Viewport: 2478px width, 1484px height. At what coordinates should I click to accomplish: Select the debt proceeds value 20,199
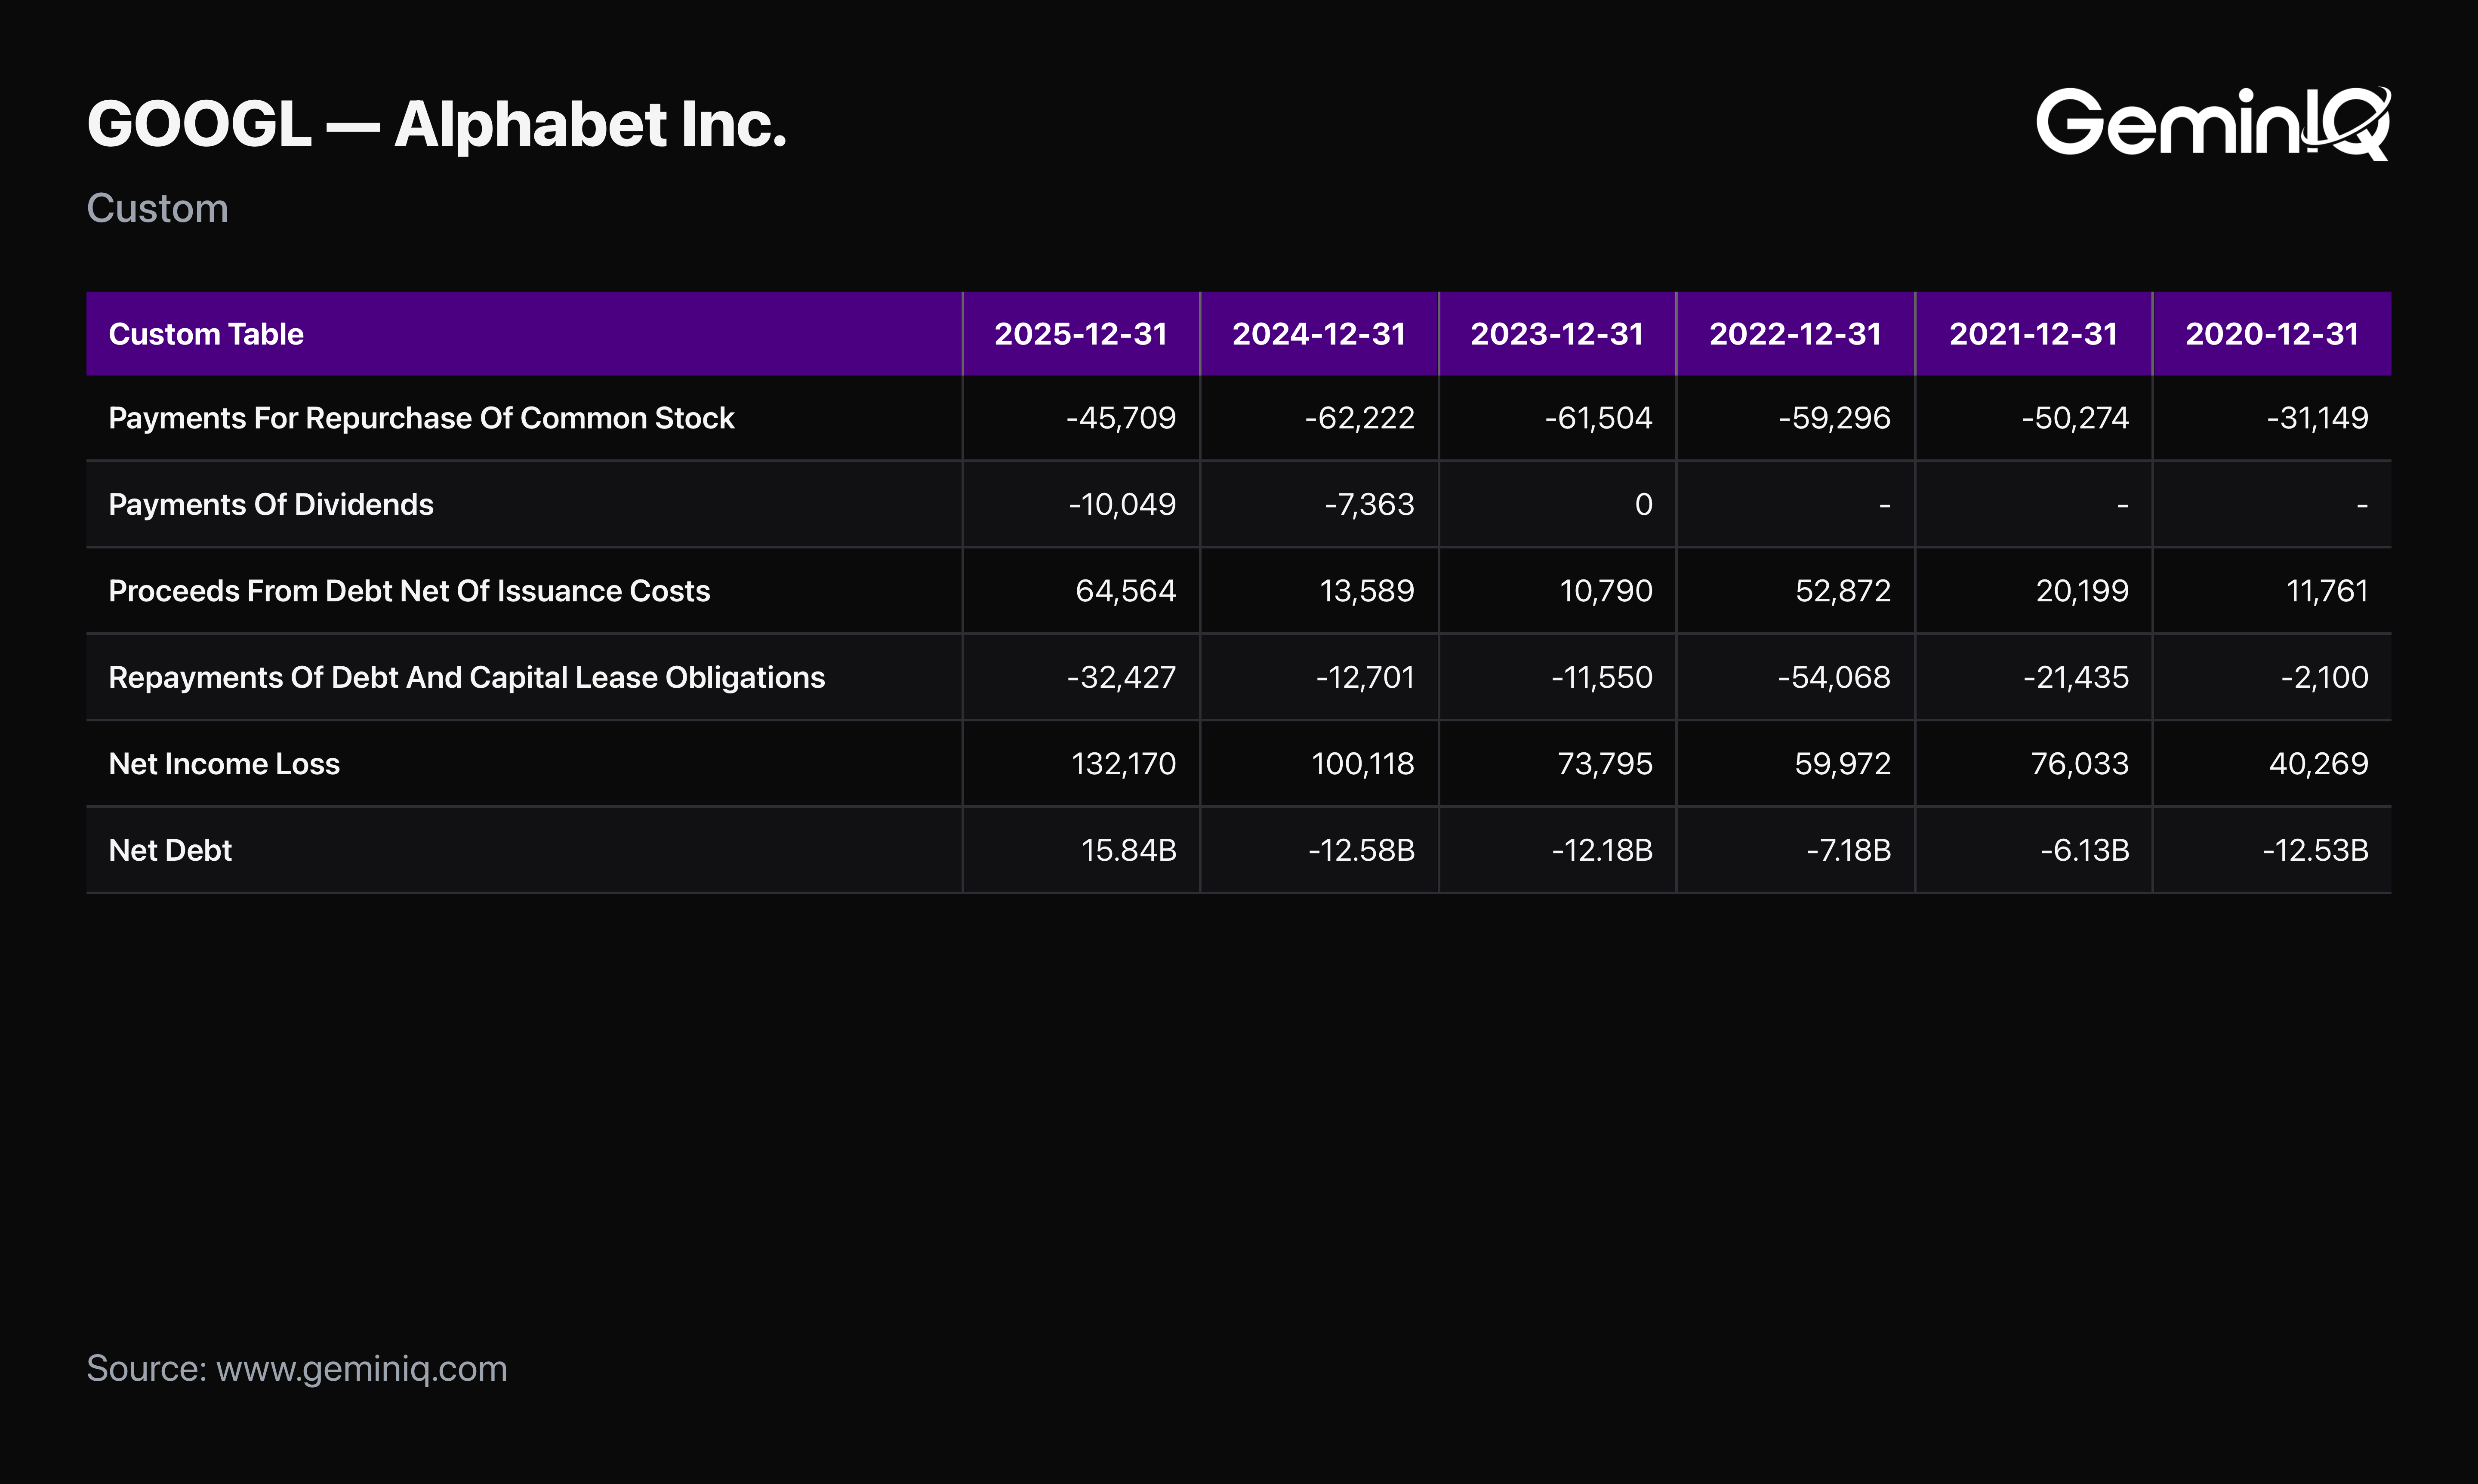(x=2082, y=591)
